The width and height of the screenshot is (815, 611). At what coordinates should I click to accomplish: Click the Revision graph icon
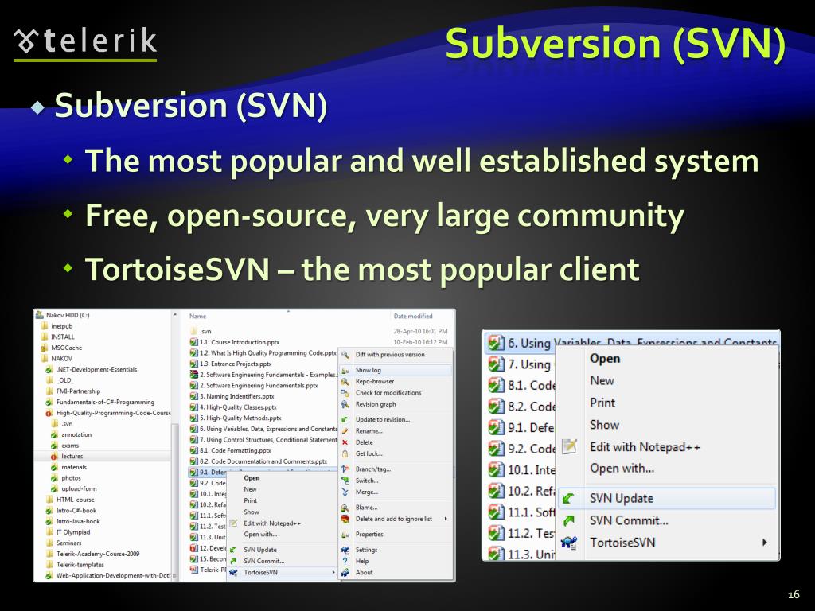[345, 405]
